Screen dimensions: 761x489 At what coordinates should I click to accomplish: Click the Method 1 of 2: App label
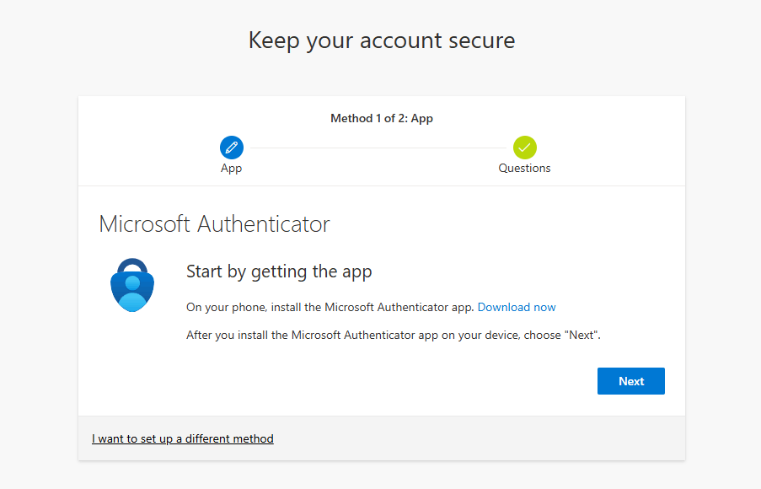pyautogui.click(x=381, y=118)
